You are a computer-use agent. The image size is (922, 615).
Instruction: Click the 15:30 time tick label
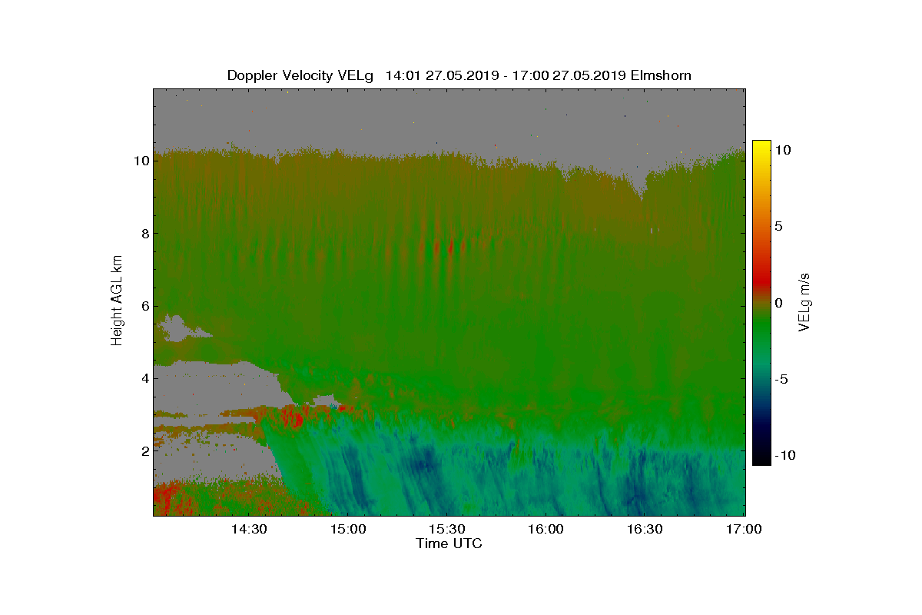point(447,529)
